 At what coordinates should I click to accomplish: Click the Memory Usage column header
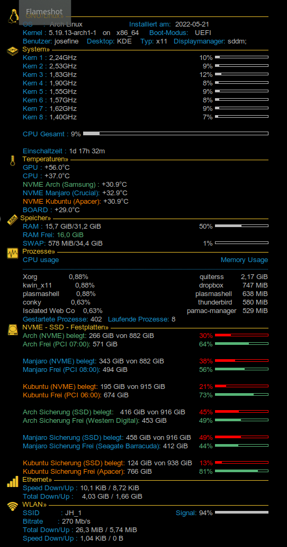click(x=244, y=260)
